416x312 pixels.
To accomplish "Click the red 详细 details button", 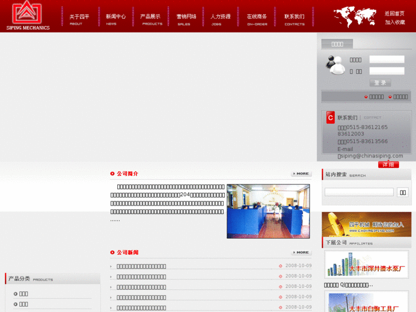I will click(x=389, y=165).
